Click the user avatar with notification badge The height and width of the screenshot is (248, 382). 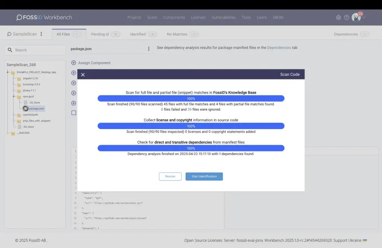pyautogui.click(x=356, y=17)
